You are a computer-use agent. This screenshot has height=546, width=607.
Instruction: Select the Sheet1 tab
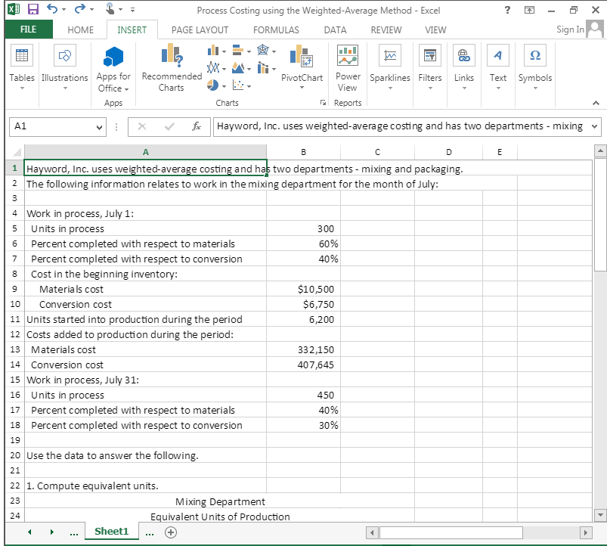click(x=111, y=532)
